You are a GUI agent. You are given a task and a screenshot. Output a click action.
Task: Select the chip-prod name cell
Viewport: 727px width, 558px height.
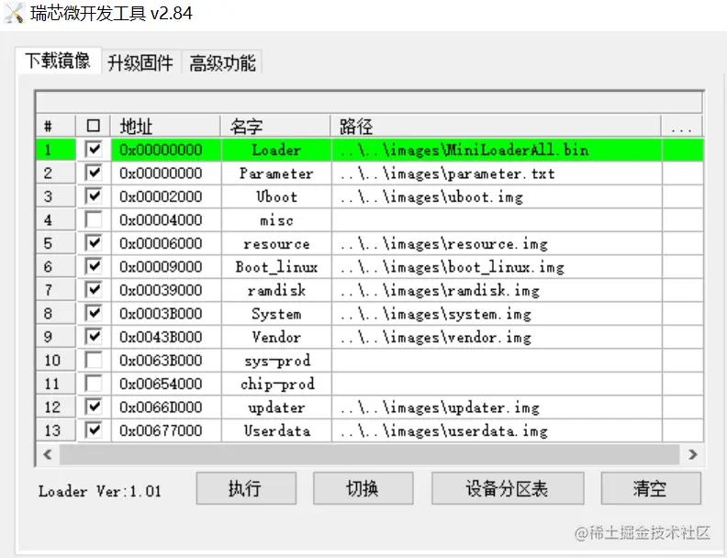[x=276, y=384]
